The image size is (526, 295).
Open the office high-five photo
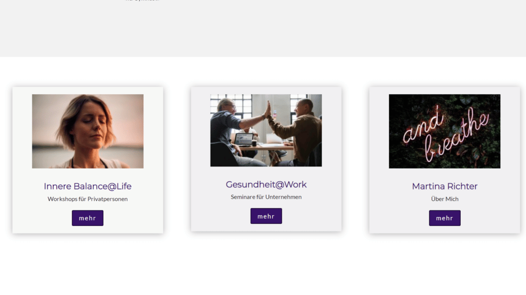266,131
